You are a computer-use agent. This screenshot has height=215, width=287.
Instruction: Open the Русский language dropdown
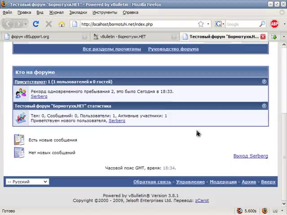click(x=27, y=182)
